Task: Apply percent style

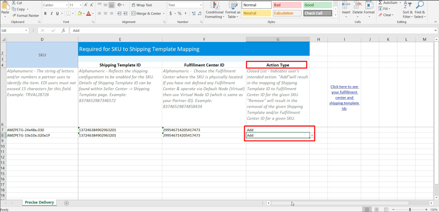Action: (x=179, y=13)
